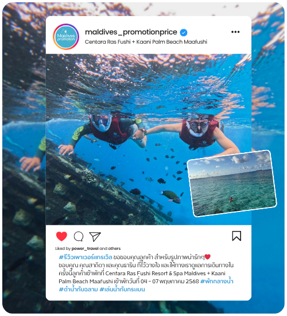Save post with the bookmark icon
Viewport: 287px width, 316px height.
click(x=236, y=236)
